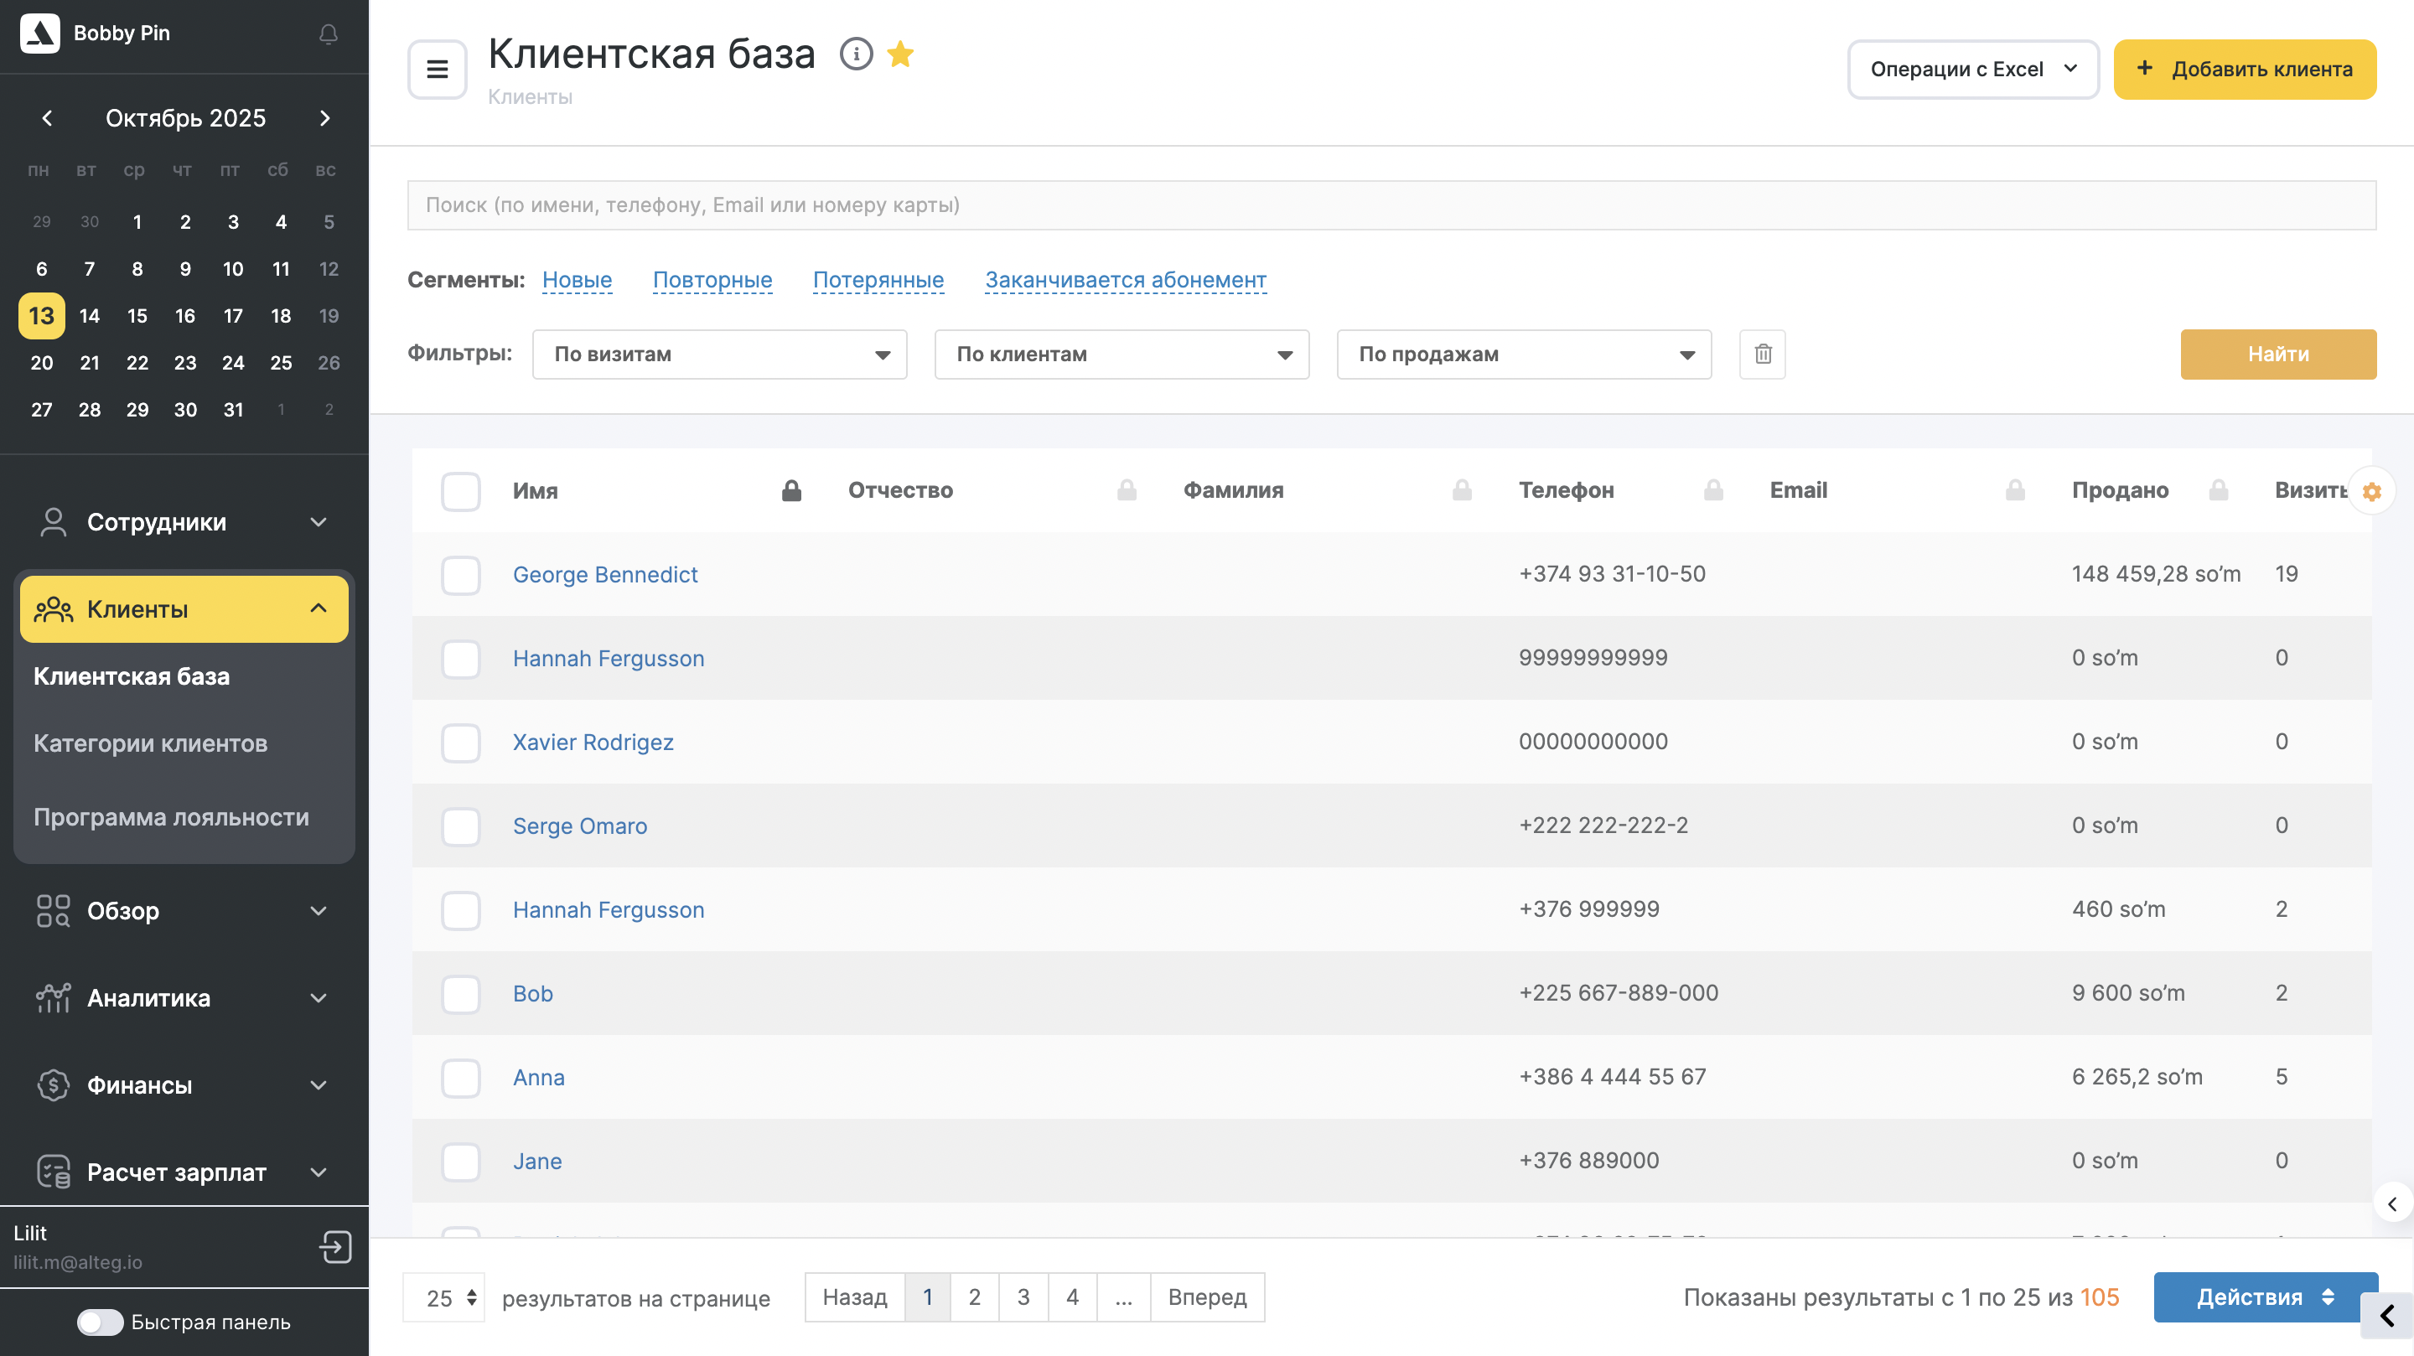Click the logout icon next to Lilit
This screenshot has width=2414, height=1356.
(x=334, y=1246)
